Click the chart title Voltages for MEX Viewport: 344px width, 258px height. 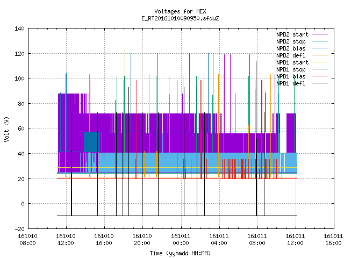pos(180,11)
